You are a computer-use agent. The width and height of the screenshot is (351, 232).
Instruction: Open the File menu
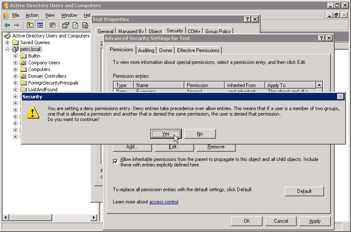click(x=16, y=15)
